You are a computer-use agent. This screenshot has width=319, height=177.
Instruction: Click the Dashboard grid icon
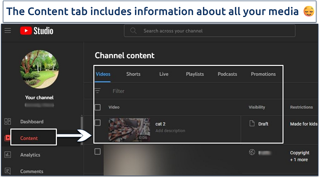click(8, 122)
